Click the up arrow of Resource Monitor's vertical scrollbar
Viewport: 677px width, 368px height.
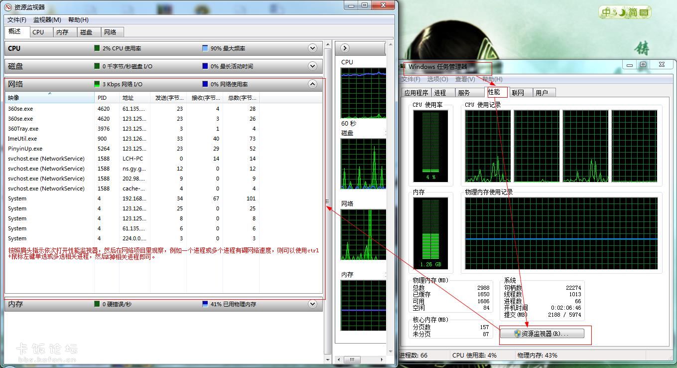(x=328, y=44)
